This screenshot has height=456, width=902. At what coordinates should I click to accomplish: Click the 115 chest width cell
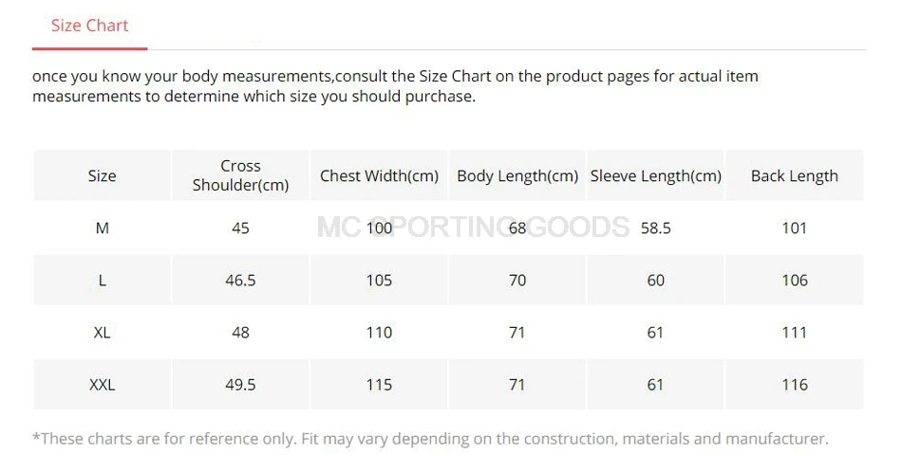pos(379,385)
